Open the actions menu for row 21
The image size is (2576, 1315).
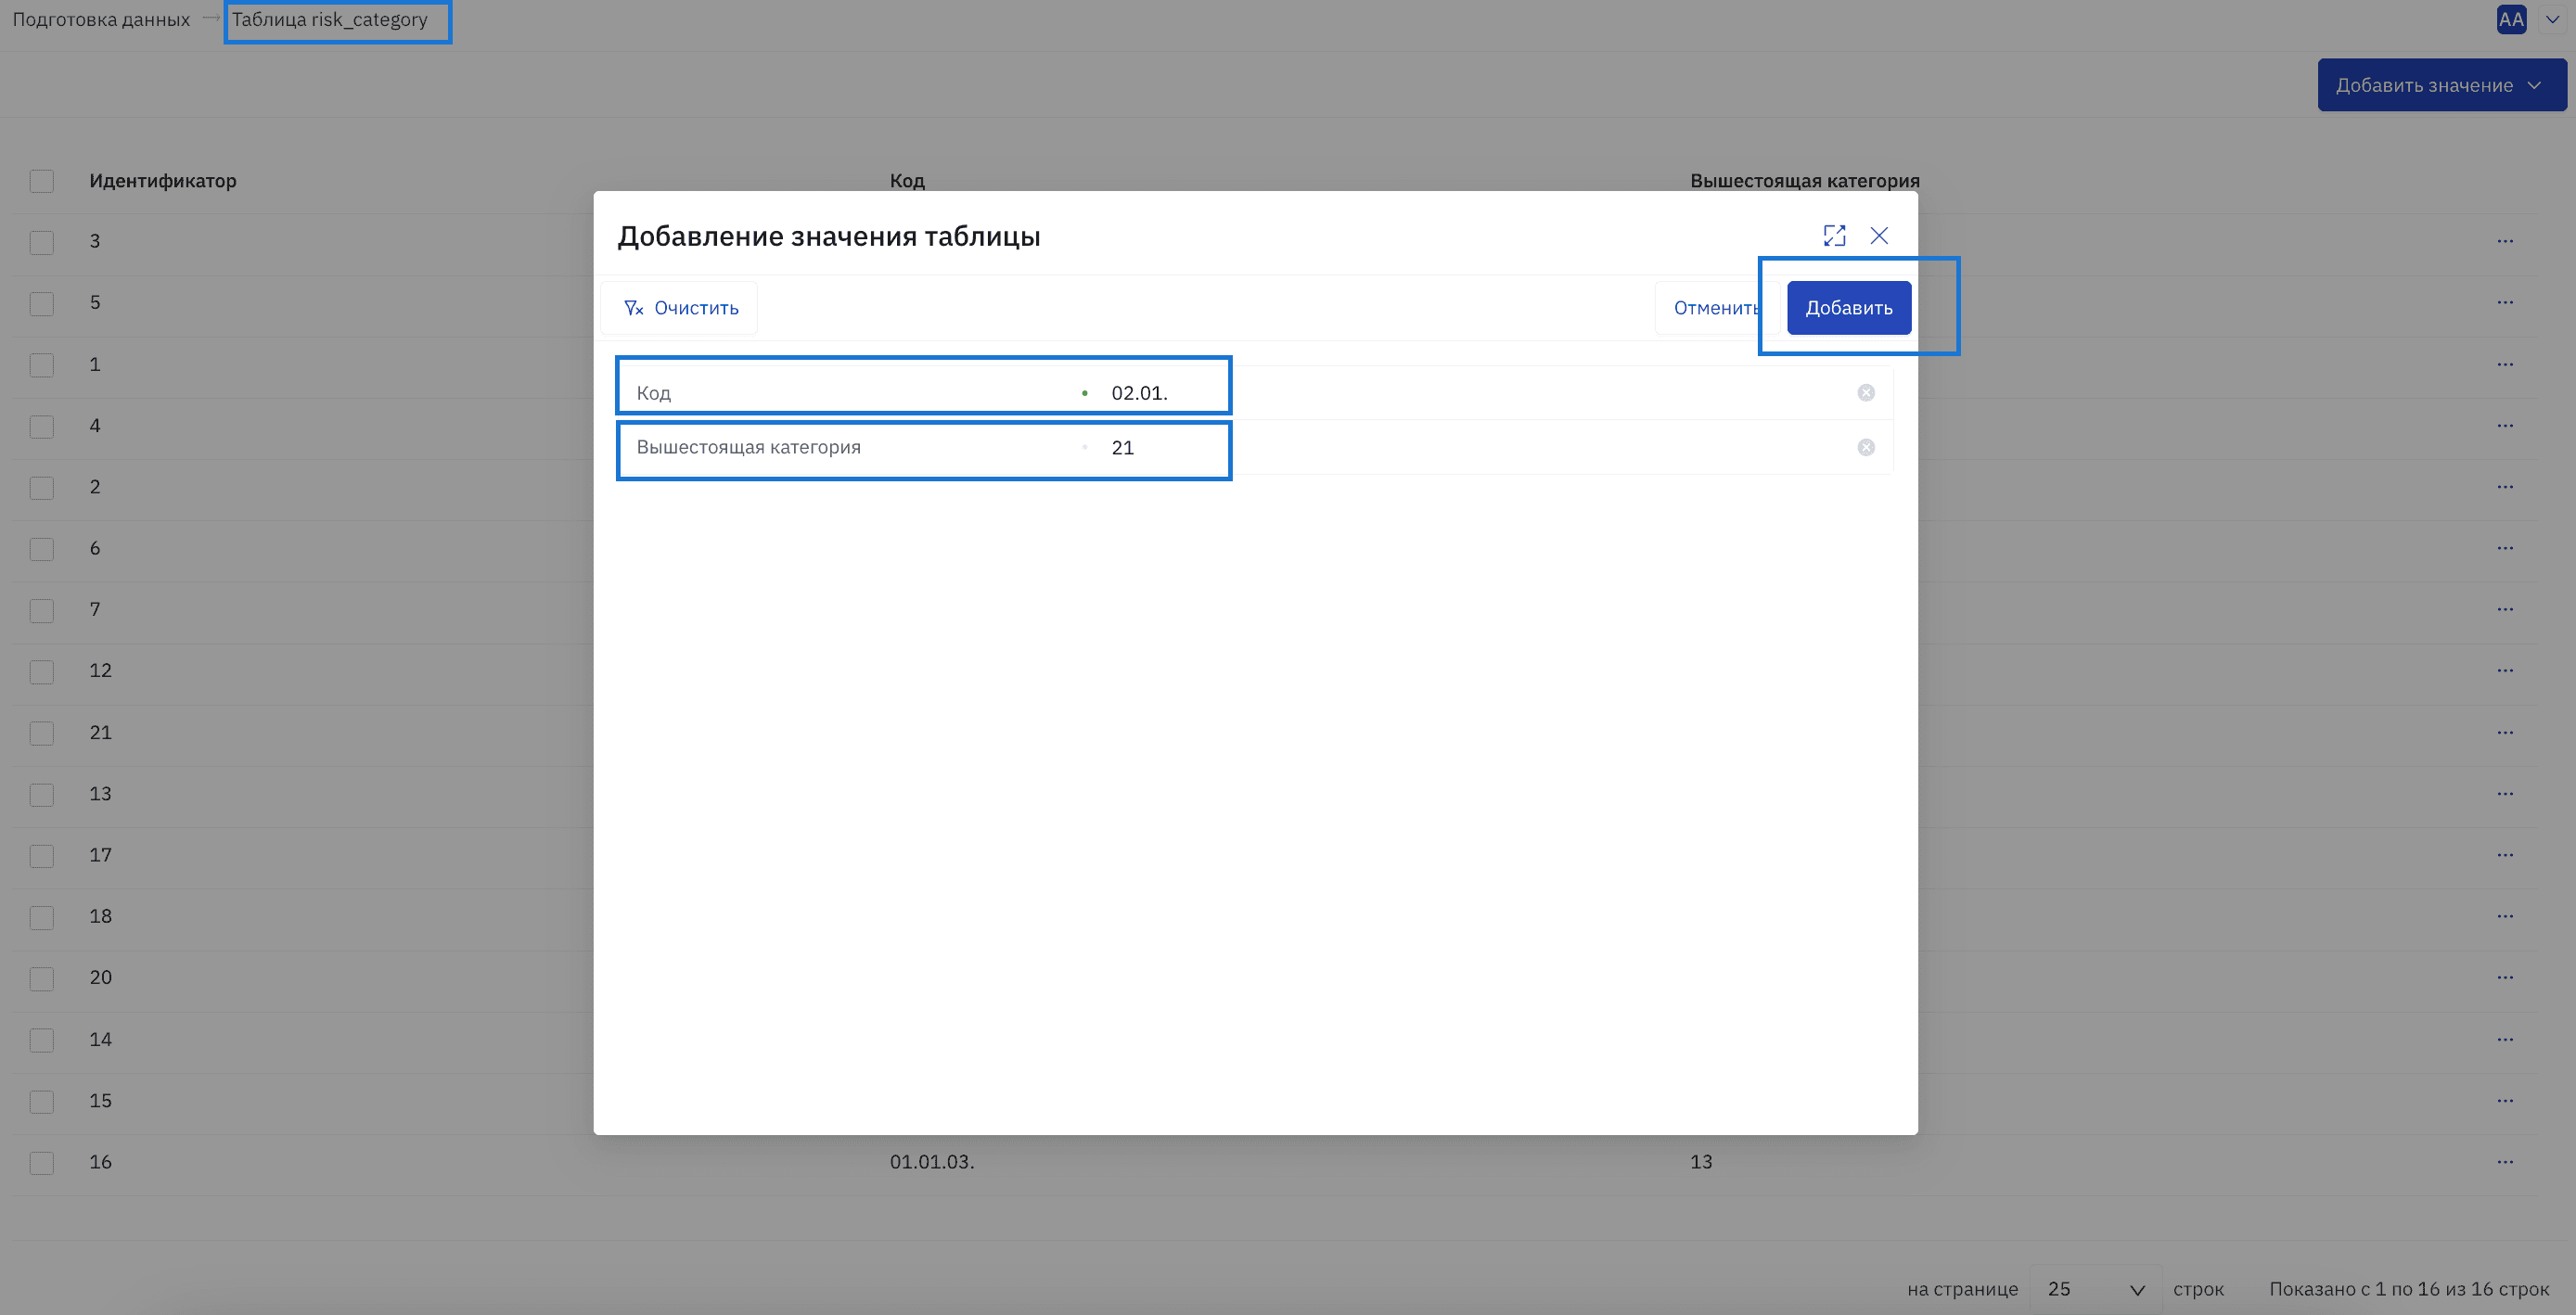2505,732
